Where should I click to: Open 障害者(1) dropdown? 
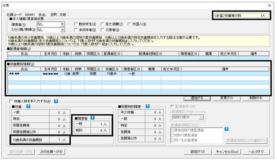coord(63,24)
